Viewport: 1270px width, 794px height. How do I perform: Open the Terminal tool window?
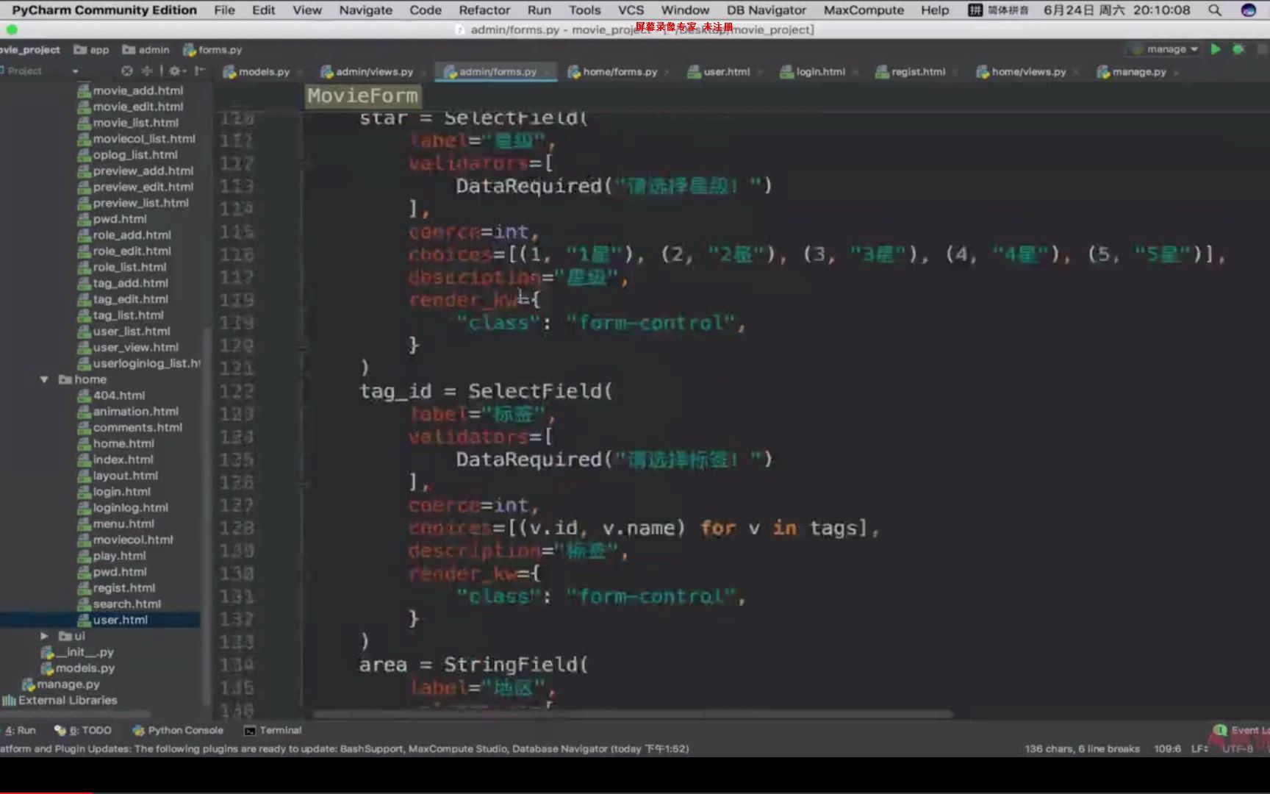coord(273,730)
